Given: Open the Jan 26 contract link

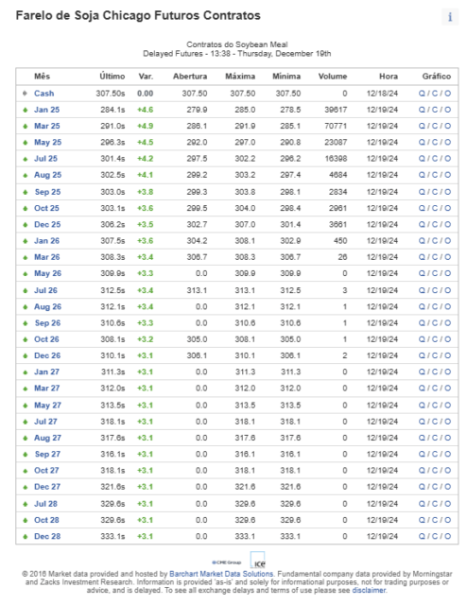Looking at the screenshot, I should pos(46,241).
